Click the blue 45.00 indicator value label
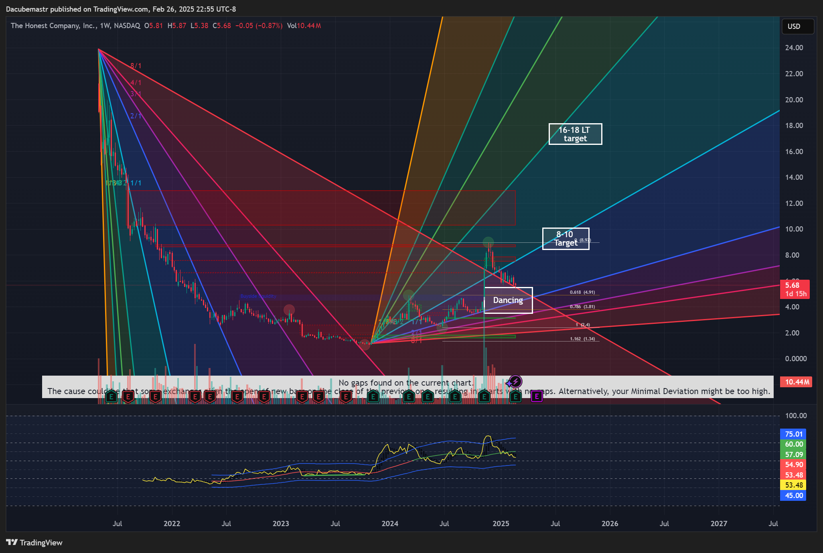Viewport: 823px width, 553px height. click(794, 496)
